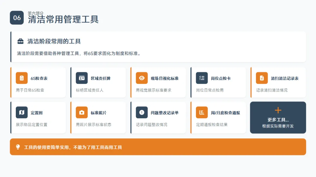Click the camera icon for 标准照片
Screen dimensions: 316x177
82,112
